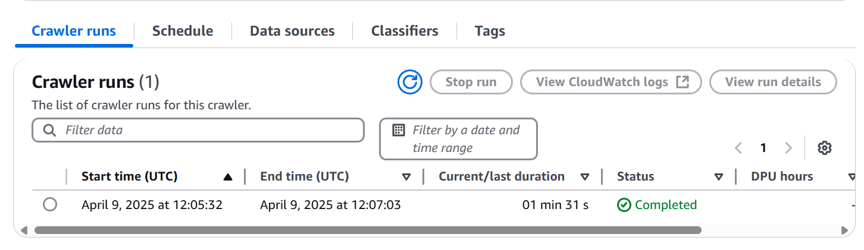Click the Stop run button

pyautogui.click(x=471, y=82)
